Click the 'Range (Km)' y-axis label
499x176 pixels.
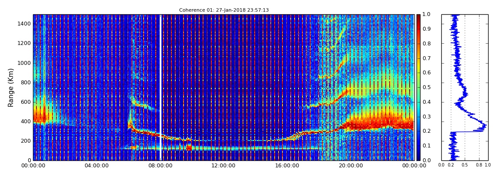[11, 87]
